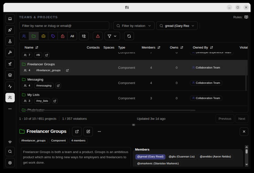The height and width of the screenshot is (173, 254).
Task: Click the red lock filter icon
Action: coord(62,36)
